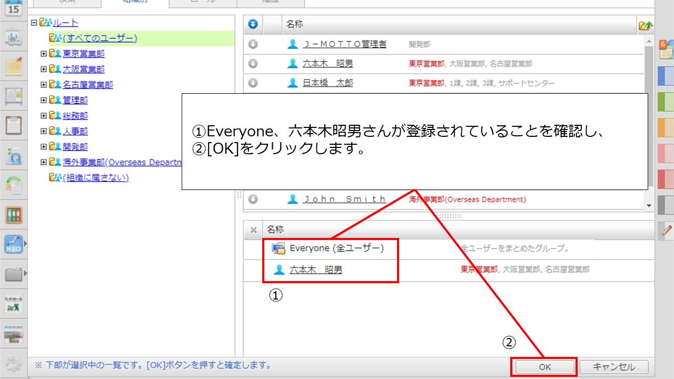
Task: Click 六本木 昭男 in the selected list
Action: tap(316, 270)
